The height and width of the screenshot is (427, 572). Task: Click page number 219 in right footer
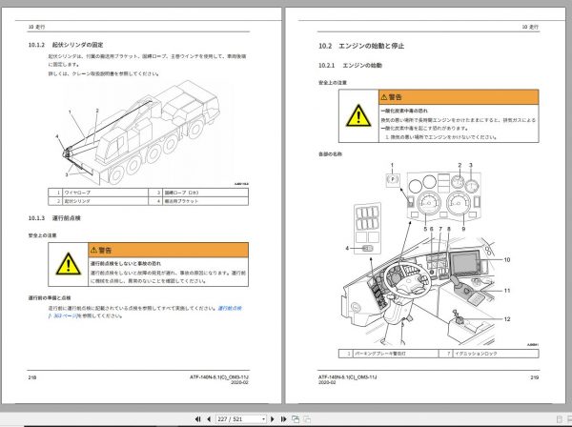[535, 377]
